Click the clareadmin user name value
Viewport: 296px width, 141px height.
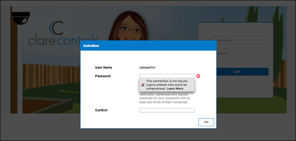pos(147,67)
